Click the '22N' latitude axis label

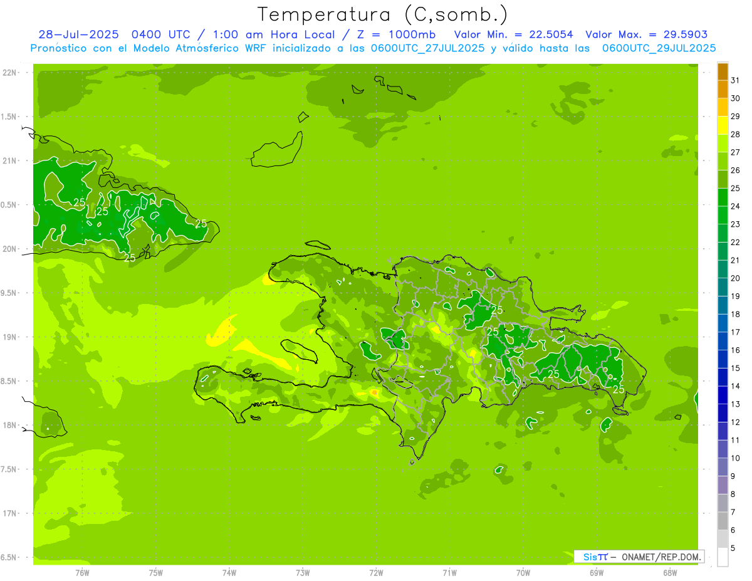[x=10, y=73]
